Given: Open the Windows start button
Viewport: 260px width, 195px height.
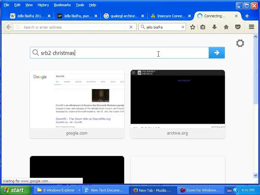Looking at the screenshot, I should coord(15,190).
